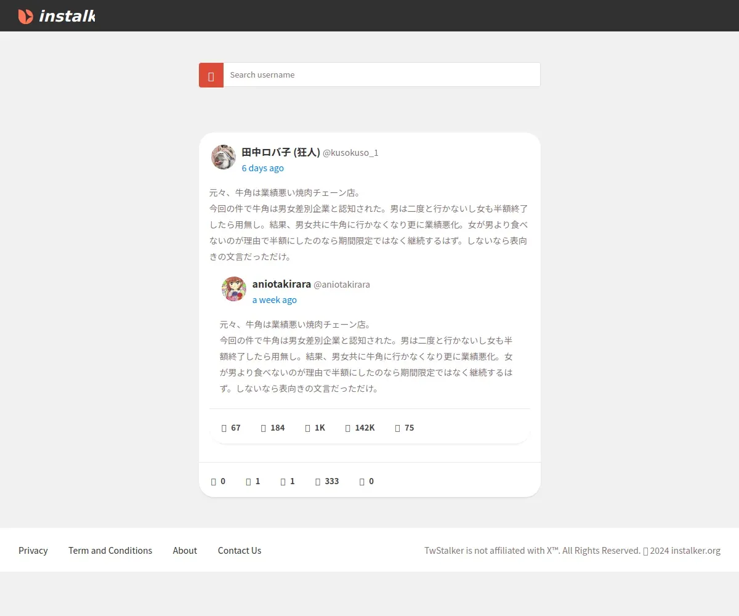This screenshot has width=739, height=616.
Task: Focus the Search username field
Action: [382, 75]
